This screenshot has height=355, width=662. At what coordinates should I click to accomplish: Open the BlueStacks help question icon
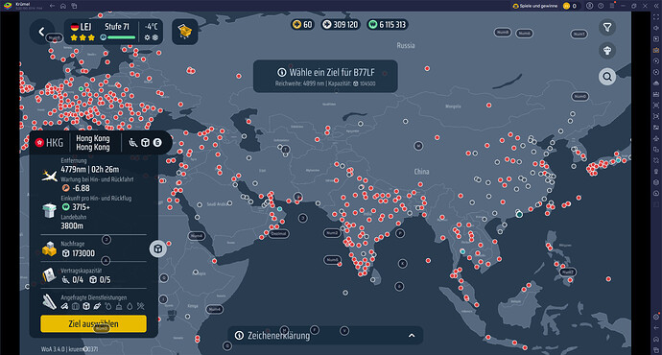(601, 6)
